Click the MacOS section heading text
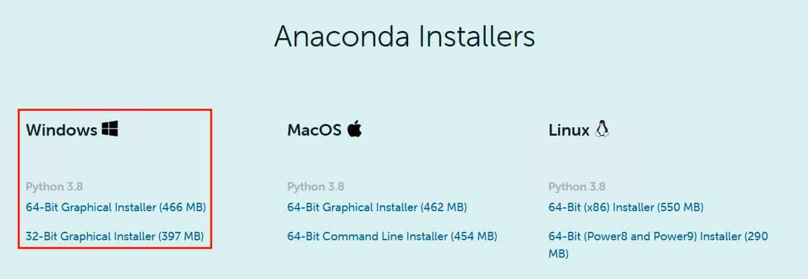This screenshot has width=808, height=279. (x=315, y=130)
